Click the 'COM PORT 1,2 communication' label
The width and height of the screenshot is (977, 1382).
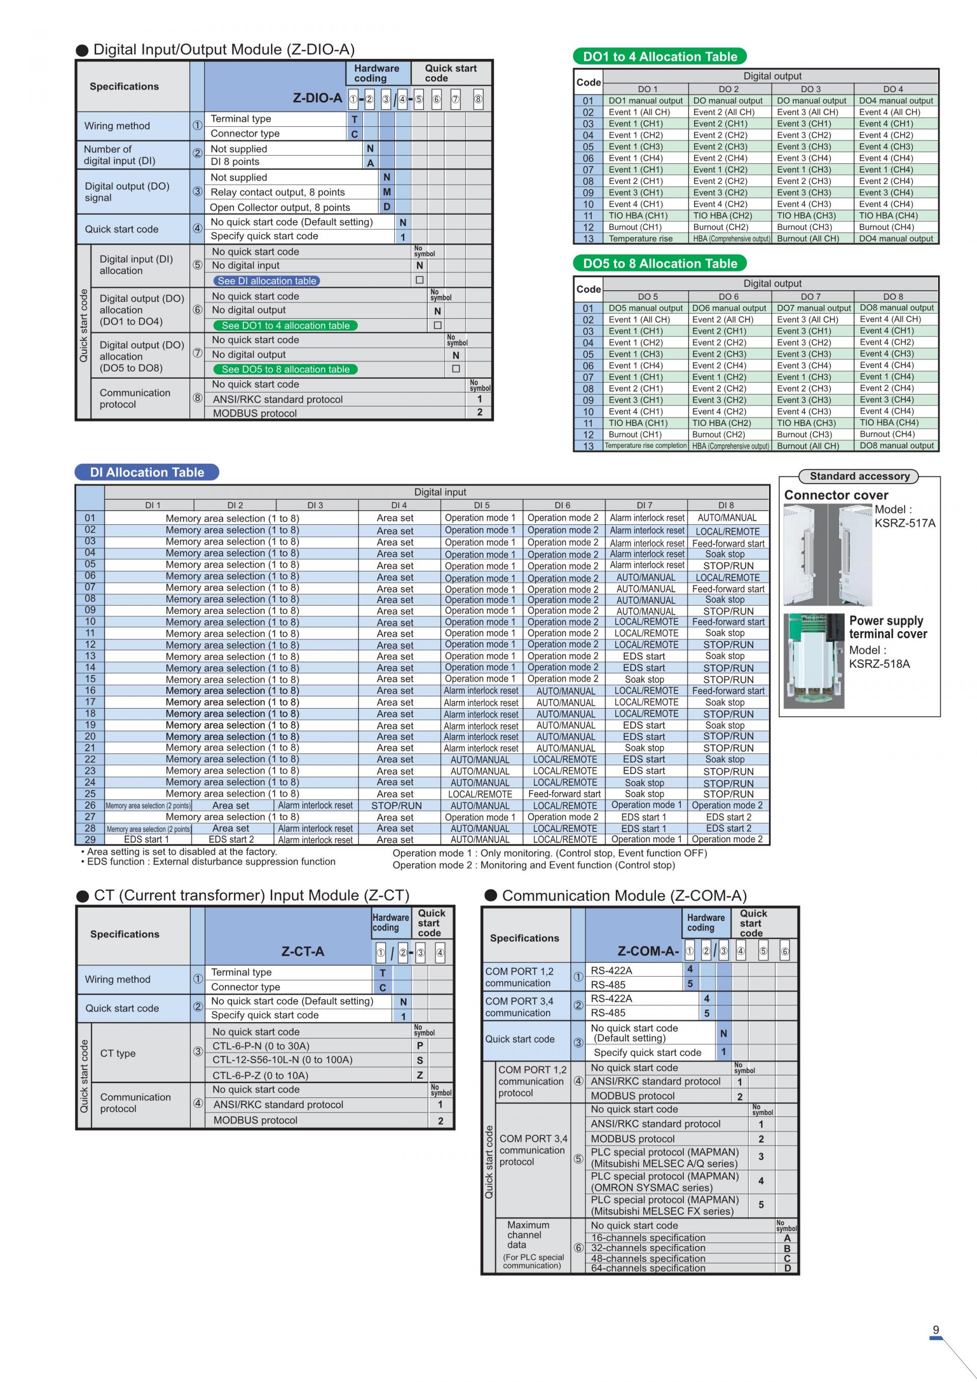tap(519, 977)
